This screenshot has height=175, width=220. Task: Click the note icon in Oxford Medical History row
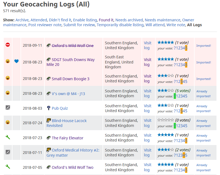click(8, 152)
